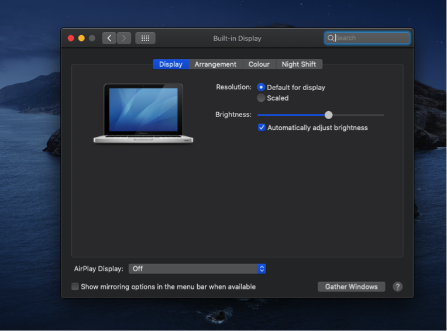Disable Automatically adjust brightness

262,127
